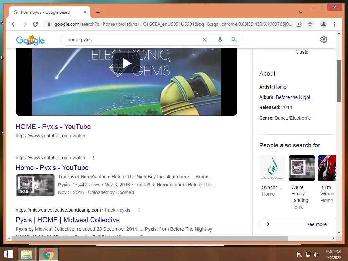The width and height of the screenshot is (348, 261).
Task: Click 'See more' button
Action: pyautogui.click(x=298, y=224)
